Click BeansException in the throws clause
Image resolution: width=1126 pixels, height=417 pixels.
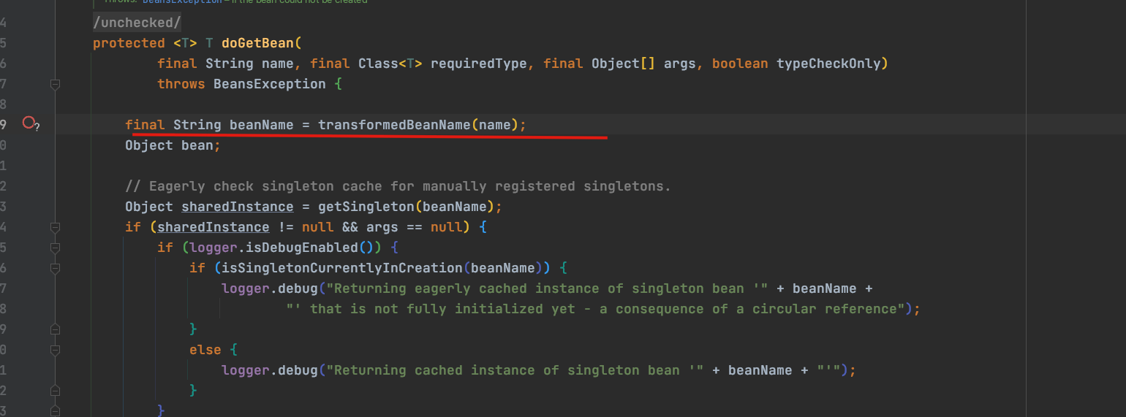pos(270,84)
